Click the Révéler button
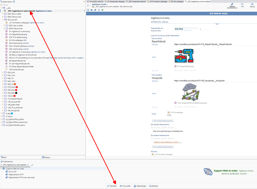Viewport: 257px width, 189px height. (154, 186)
